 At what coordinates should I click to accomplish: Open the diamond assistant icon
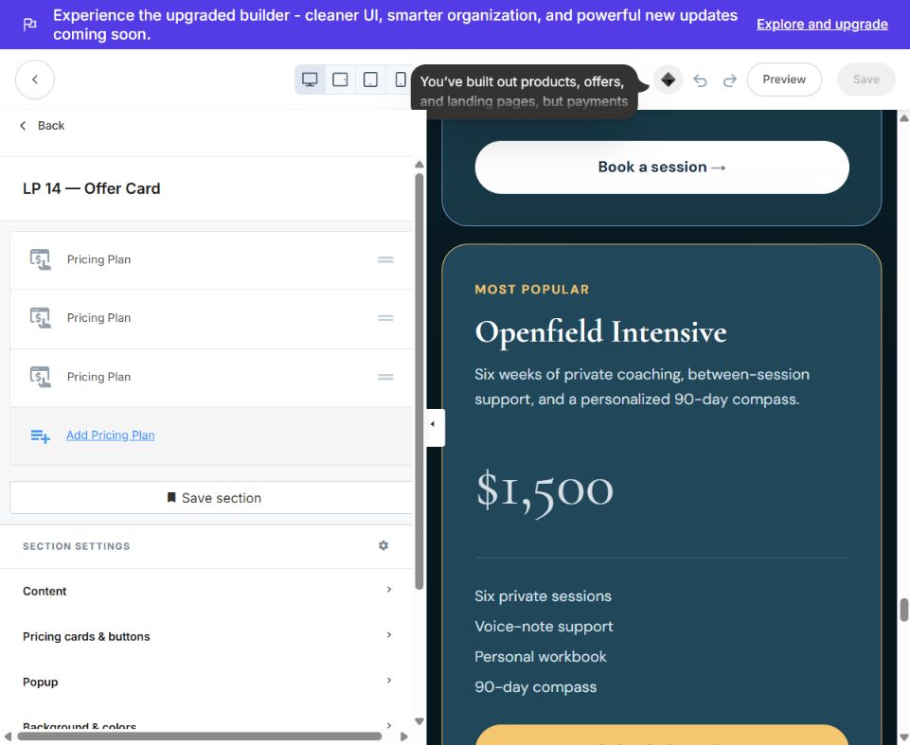[x=668, y=80]
